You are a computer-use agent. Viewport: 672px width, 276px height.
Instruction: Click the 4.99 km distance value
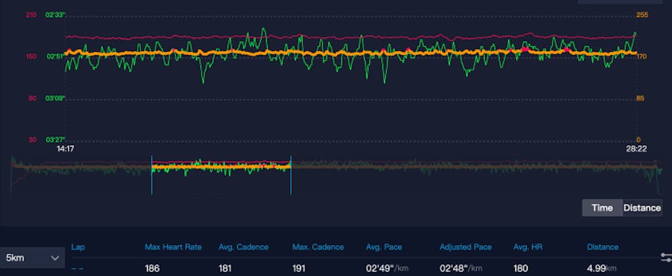601,269
